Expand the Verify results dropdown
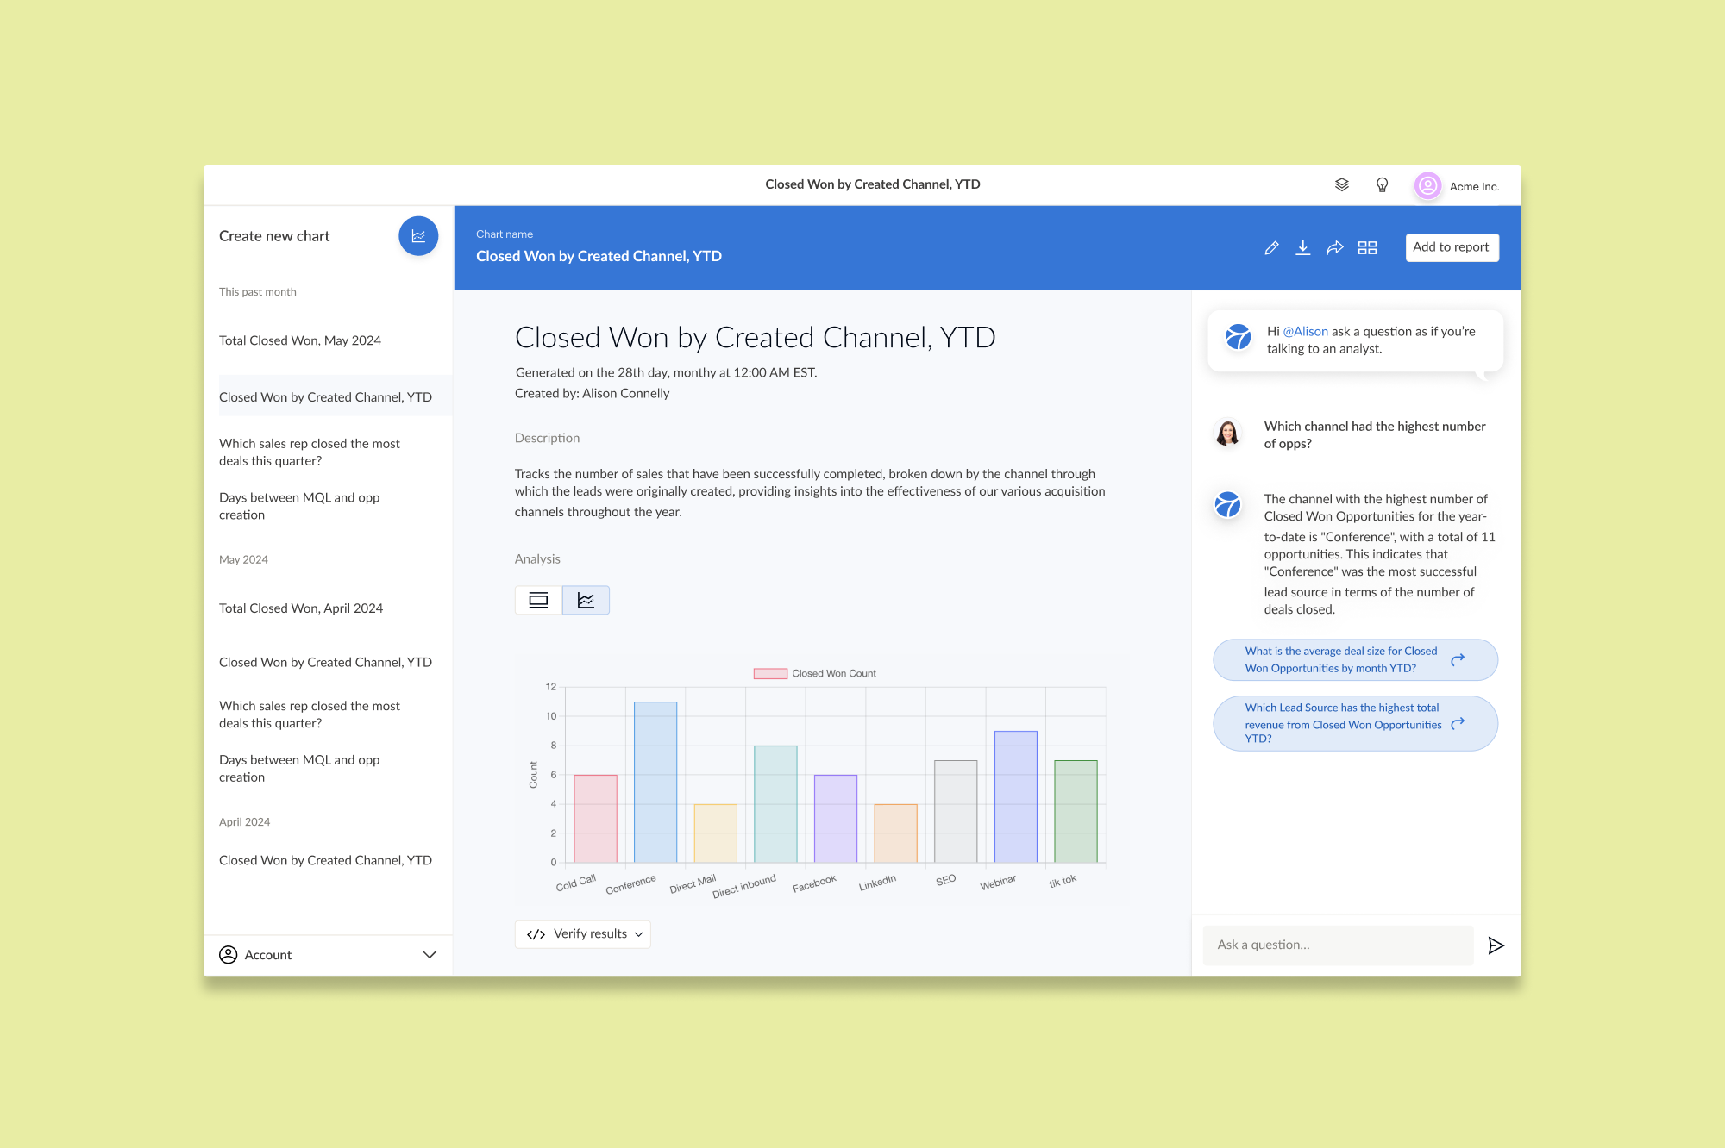The image size is (1725, 1148). (583, 934)
